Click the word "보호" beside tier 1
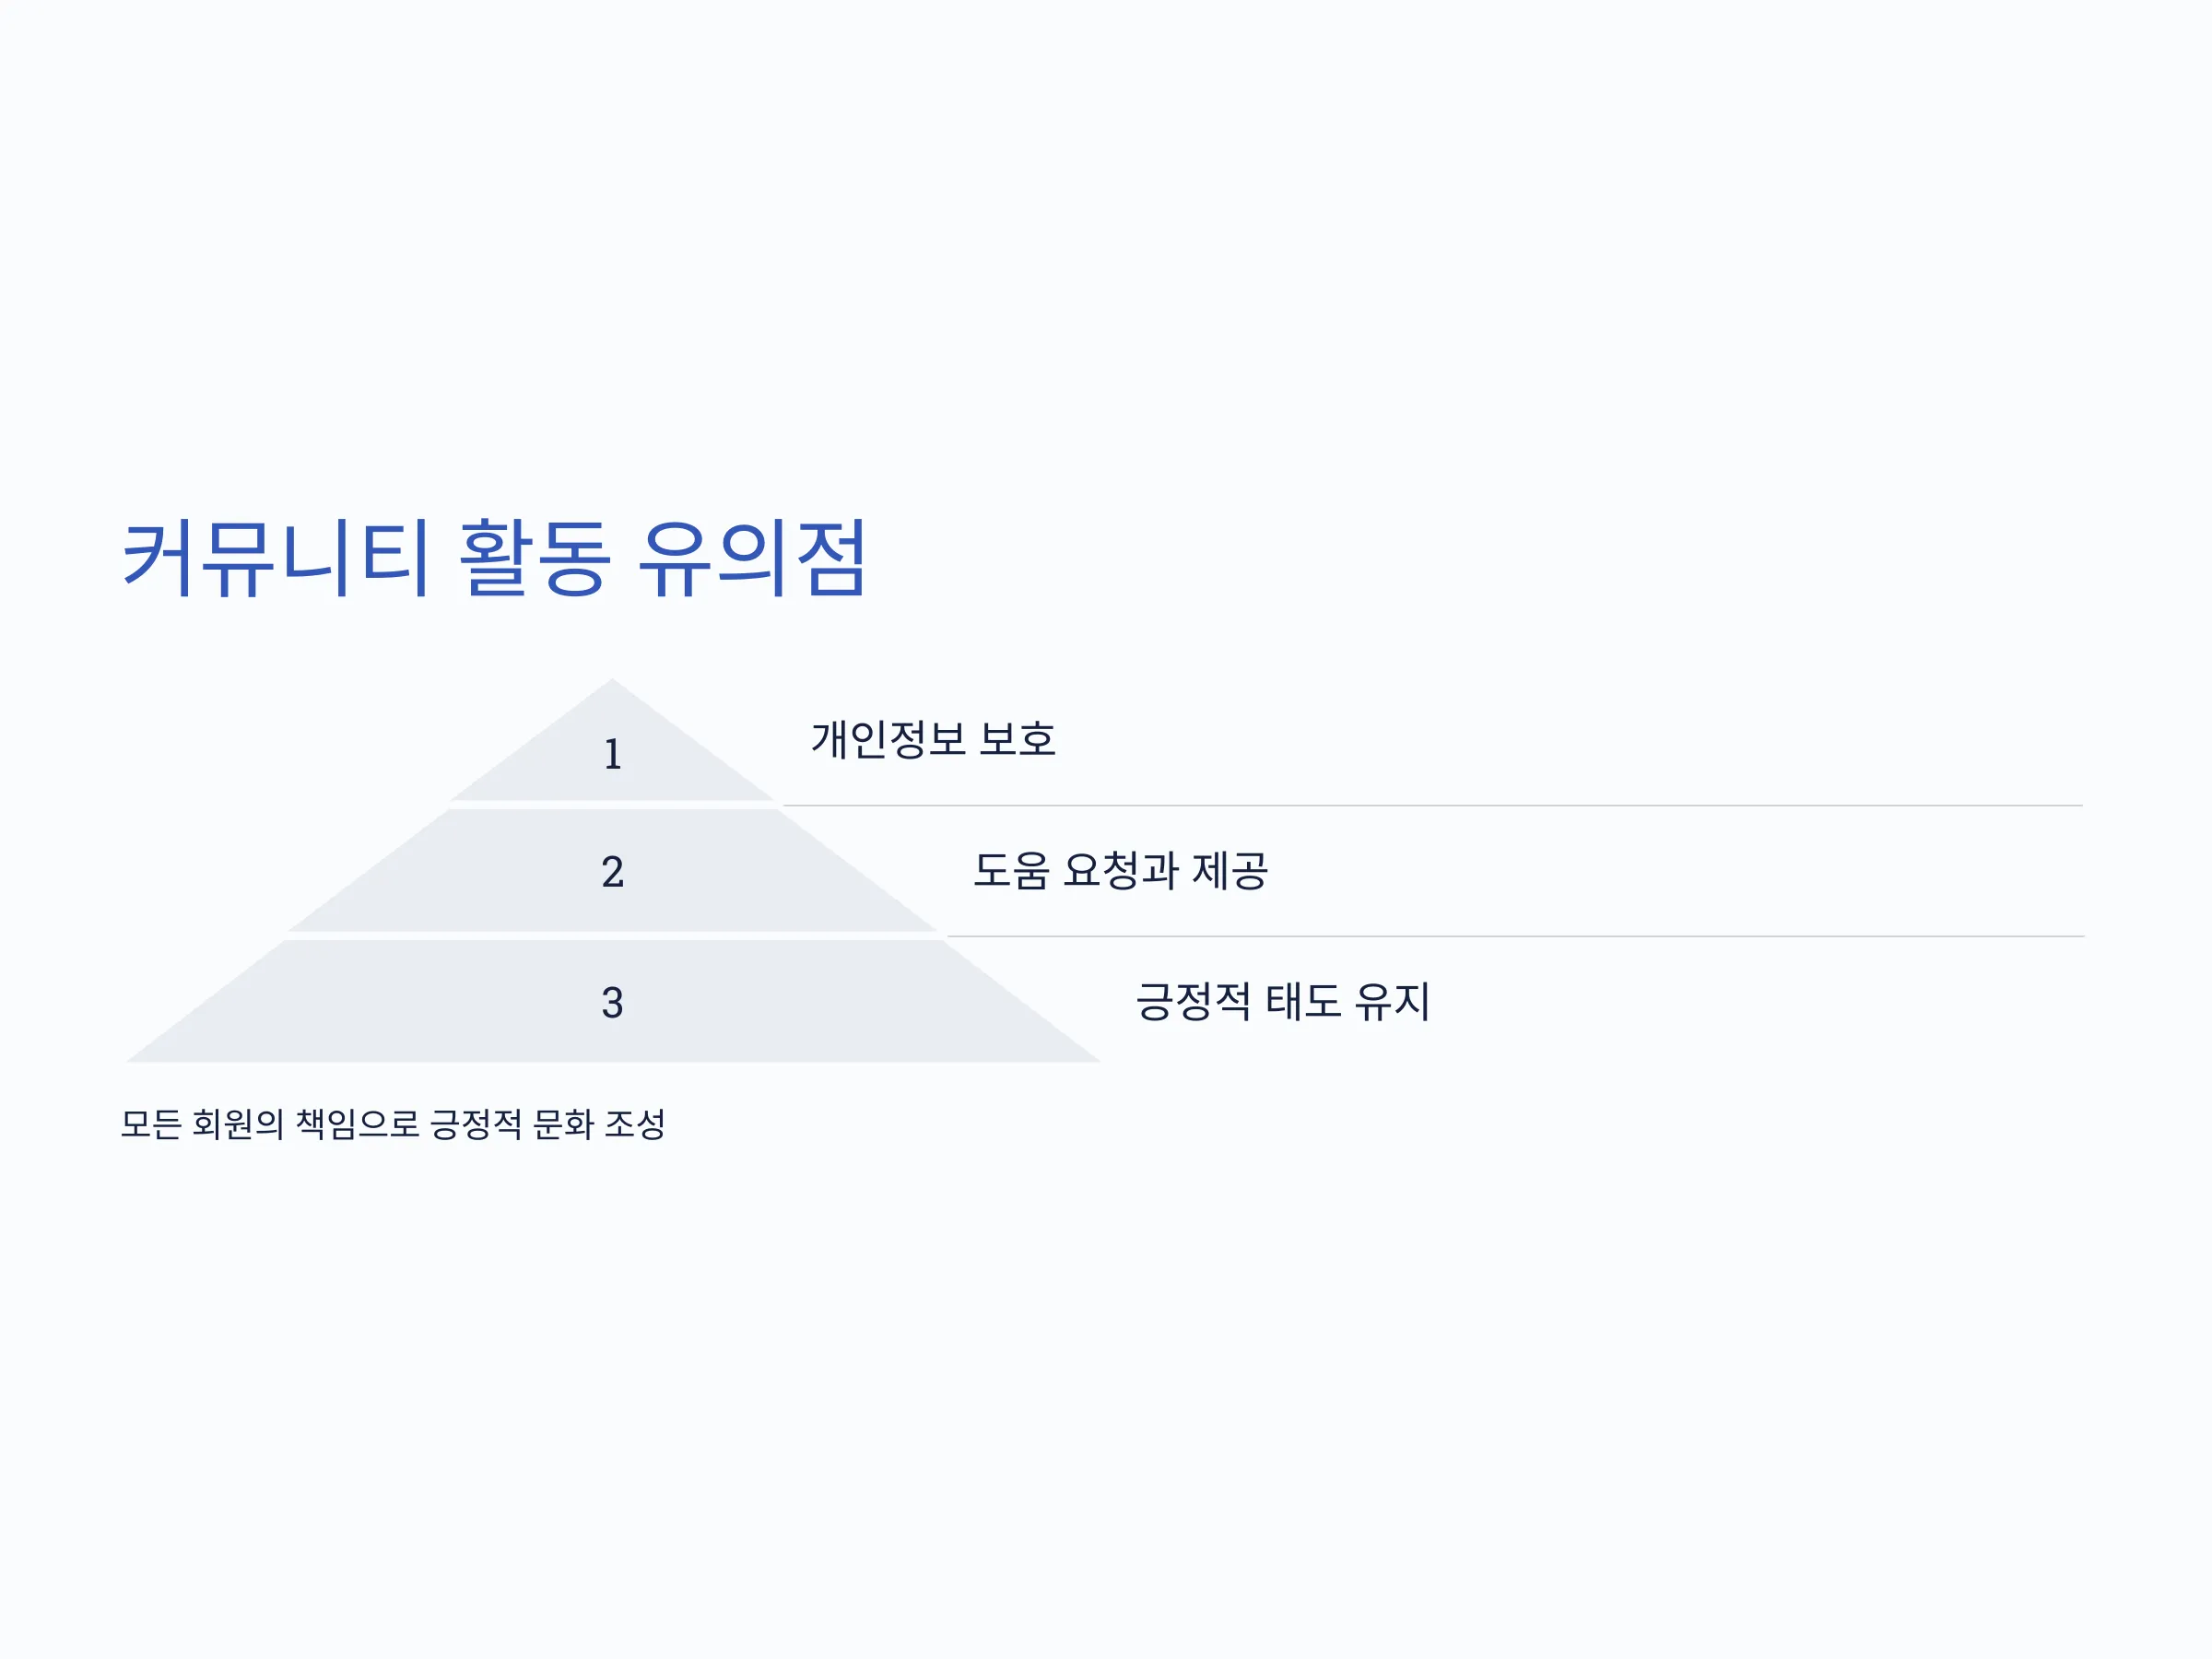Image resolution: width=2212 pixels, height=1659 pixels. (x=1017, y=739)
